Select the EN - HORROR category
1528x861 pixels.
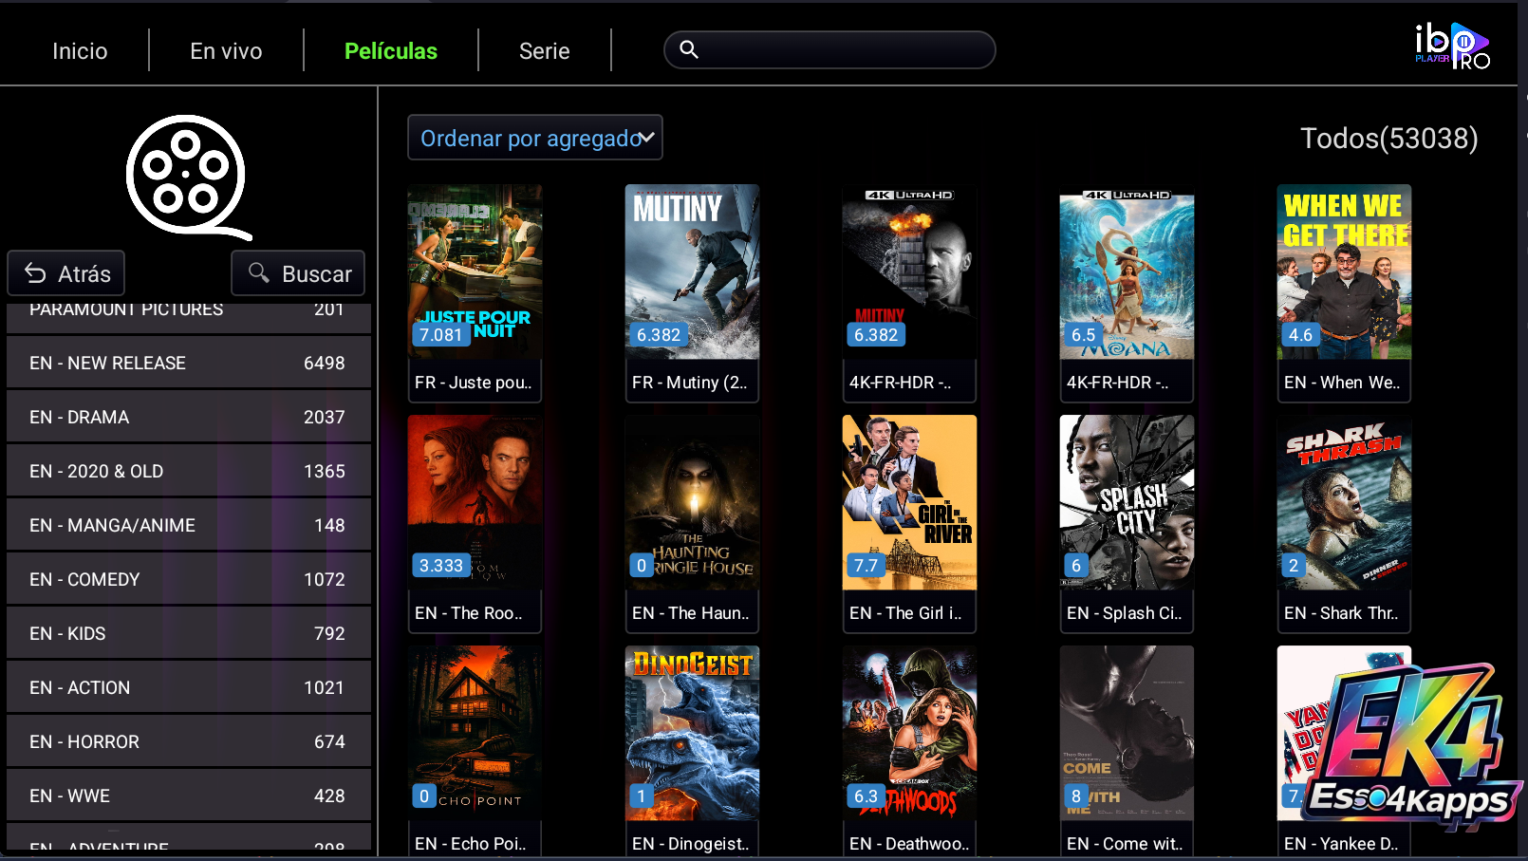pyautogui.click(x=189, y=741)
